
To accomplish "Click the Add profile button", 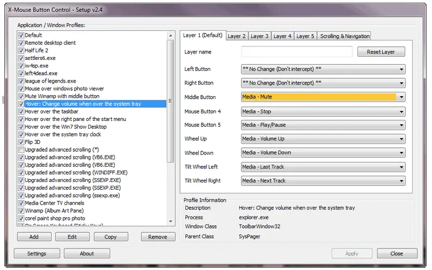I will tap(34, 237).
